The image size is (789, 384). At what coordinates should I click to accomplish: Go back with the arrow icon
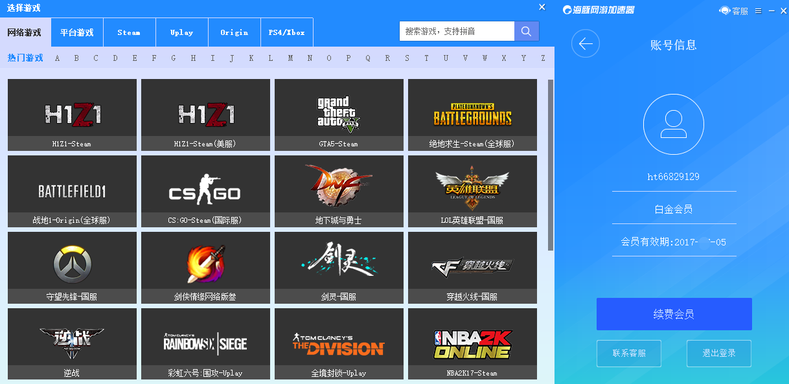(x=586, y=44)
